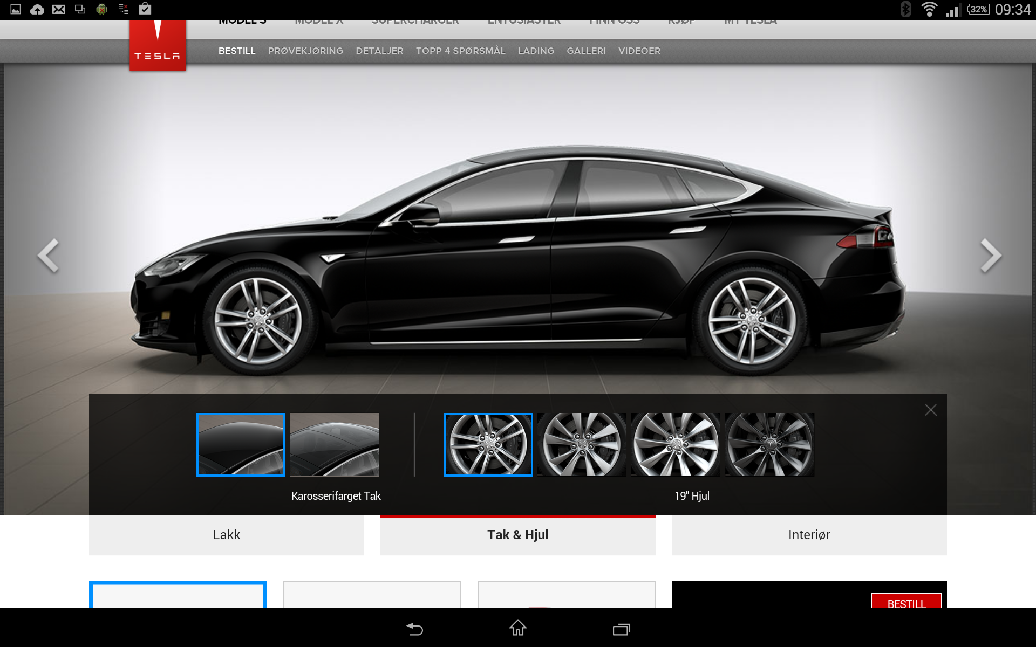This screenshot has width=1036, height=647.
Task: Tap Android home navigation button
Action: pyautogui.click(x=518, y=628)
